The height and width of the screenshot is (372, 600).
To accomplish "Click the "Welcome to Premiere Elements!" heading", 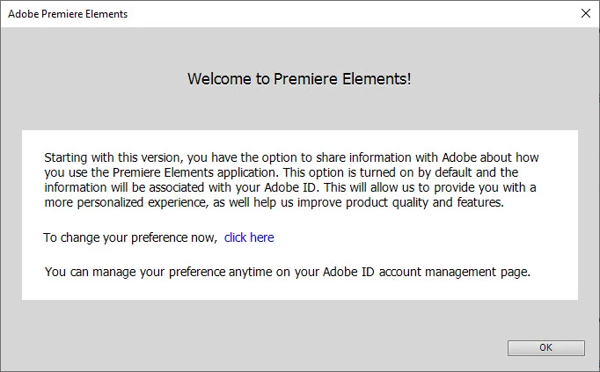I will click(299, 78).
